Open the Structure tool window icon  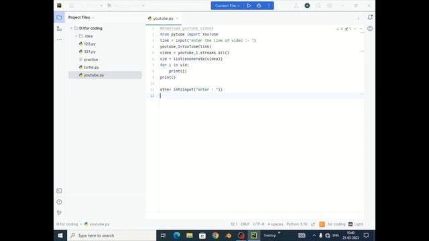pos(59,28)
